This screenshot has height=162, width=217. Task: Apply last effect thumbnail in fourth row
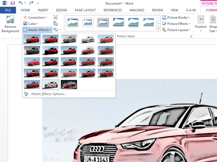point(106,73)
